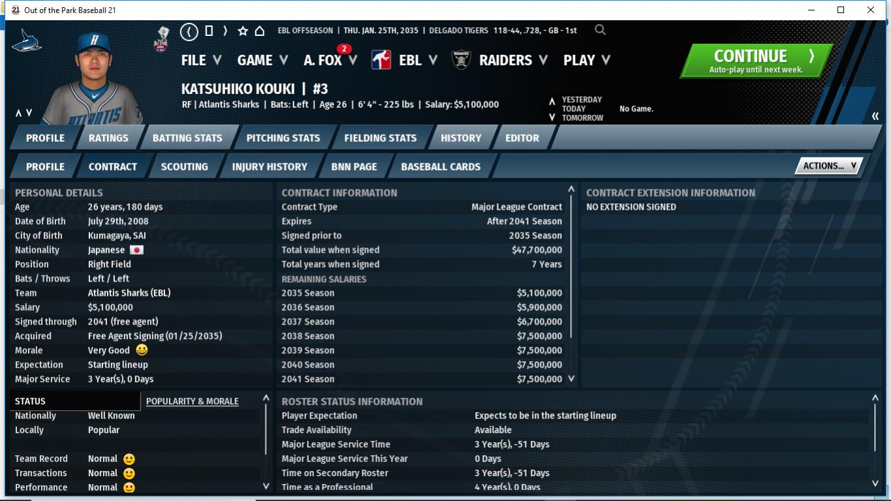The width and height of the screenshot is (891, 501).
Task: Switch to POPULARITY & MORALE panel
Action: [x=193, y=401]
